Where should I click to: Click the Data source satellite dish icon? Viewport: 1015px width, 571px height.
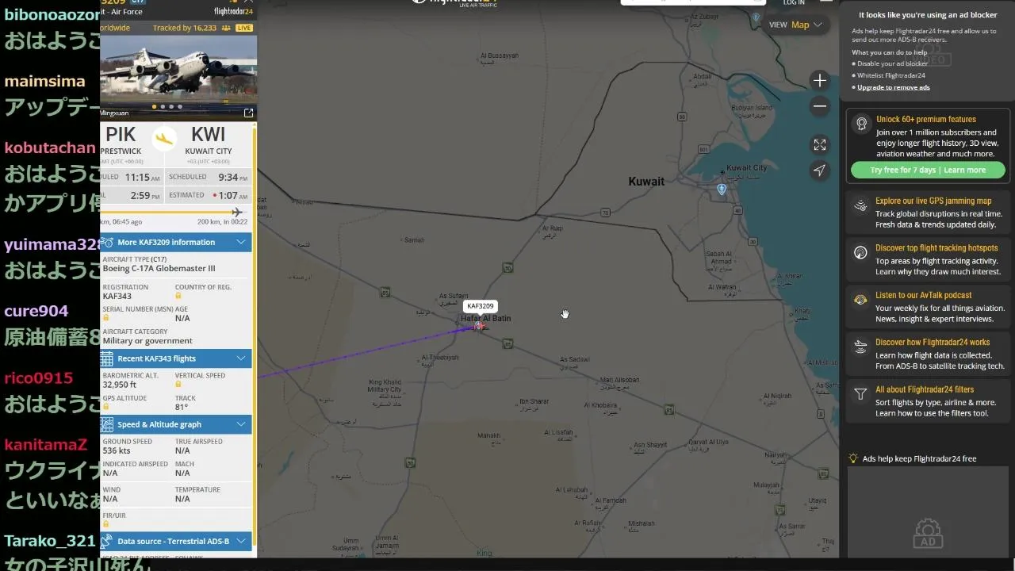click(107, 541)
